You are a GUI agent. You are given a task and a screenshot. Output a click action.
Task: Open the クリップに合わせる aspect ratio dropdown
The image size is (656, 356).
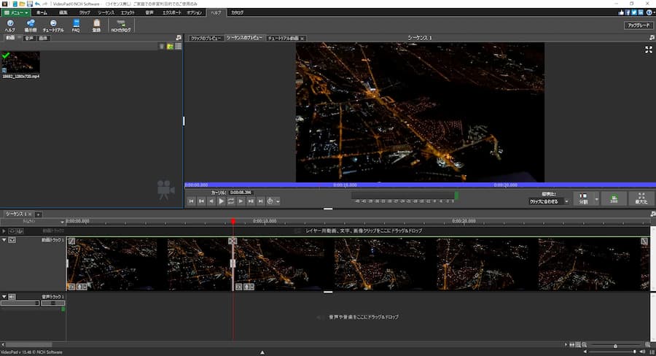tap(548, 201)
